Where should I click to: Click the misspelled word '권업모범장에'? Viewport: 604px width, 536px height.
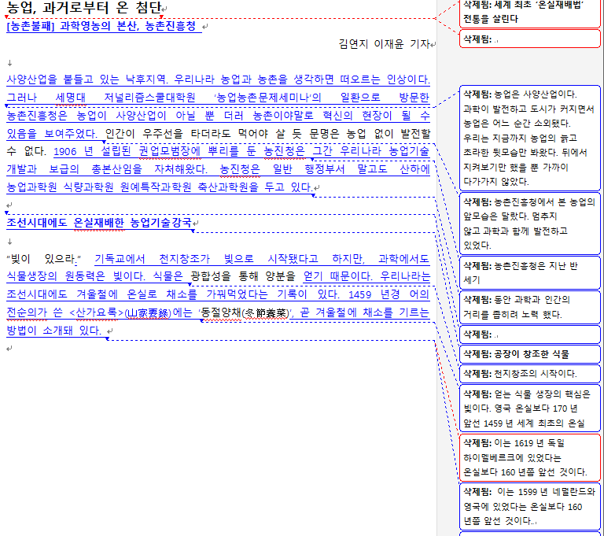click(170, 151)
